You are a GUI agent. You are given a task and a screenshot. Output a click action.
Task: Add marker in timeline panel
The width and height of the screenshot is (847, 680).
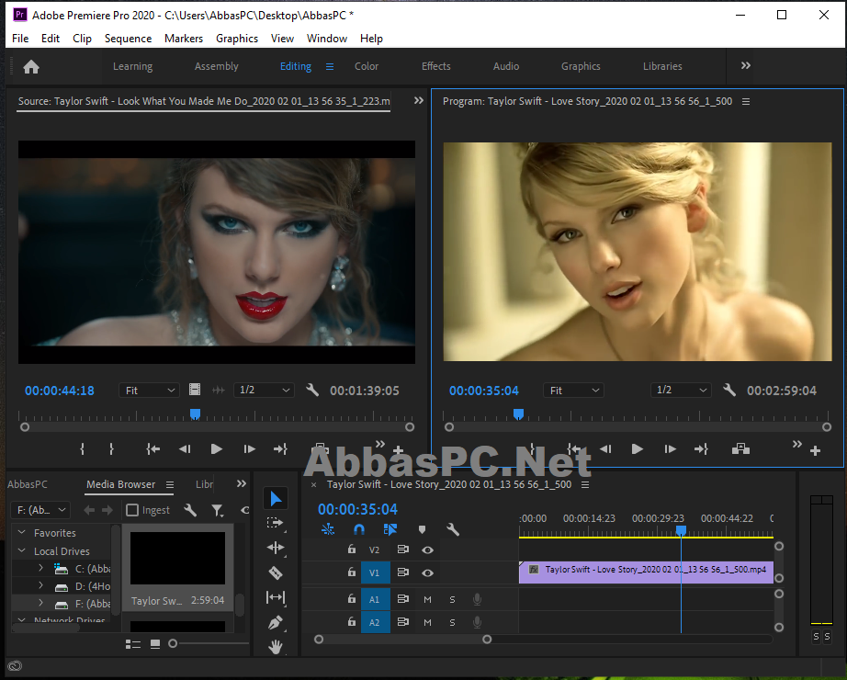tap(422, 529)
